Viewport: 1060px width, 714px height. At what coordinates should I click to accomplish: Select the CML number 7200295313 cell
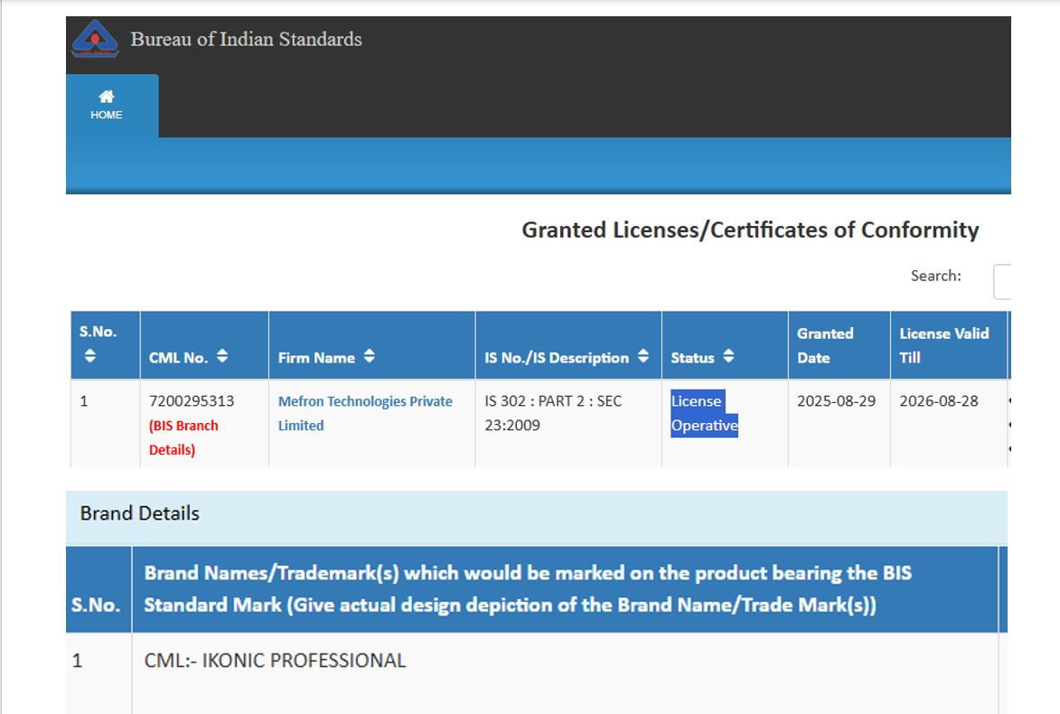point(191,401)
